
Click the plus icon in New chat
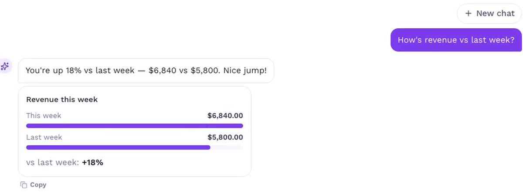click(469, 13)
